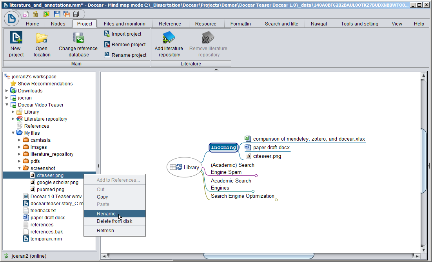Screen dimensions: 432x262
Task: Select google scholar.png in the workspace tree
Action: (x=58, y=182)
